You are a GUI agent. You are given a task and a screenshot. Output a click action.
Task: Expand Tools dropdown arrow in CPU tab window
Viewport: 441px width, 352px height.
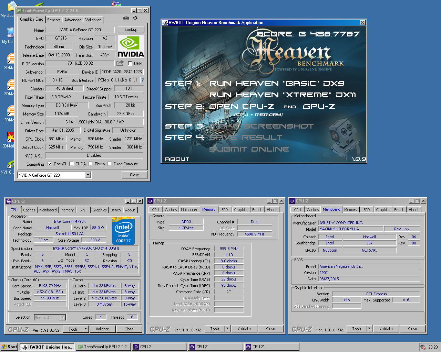pos(86,329)
